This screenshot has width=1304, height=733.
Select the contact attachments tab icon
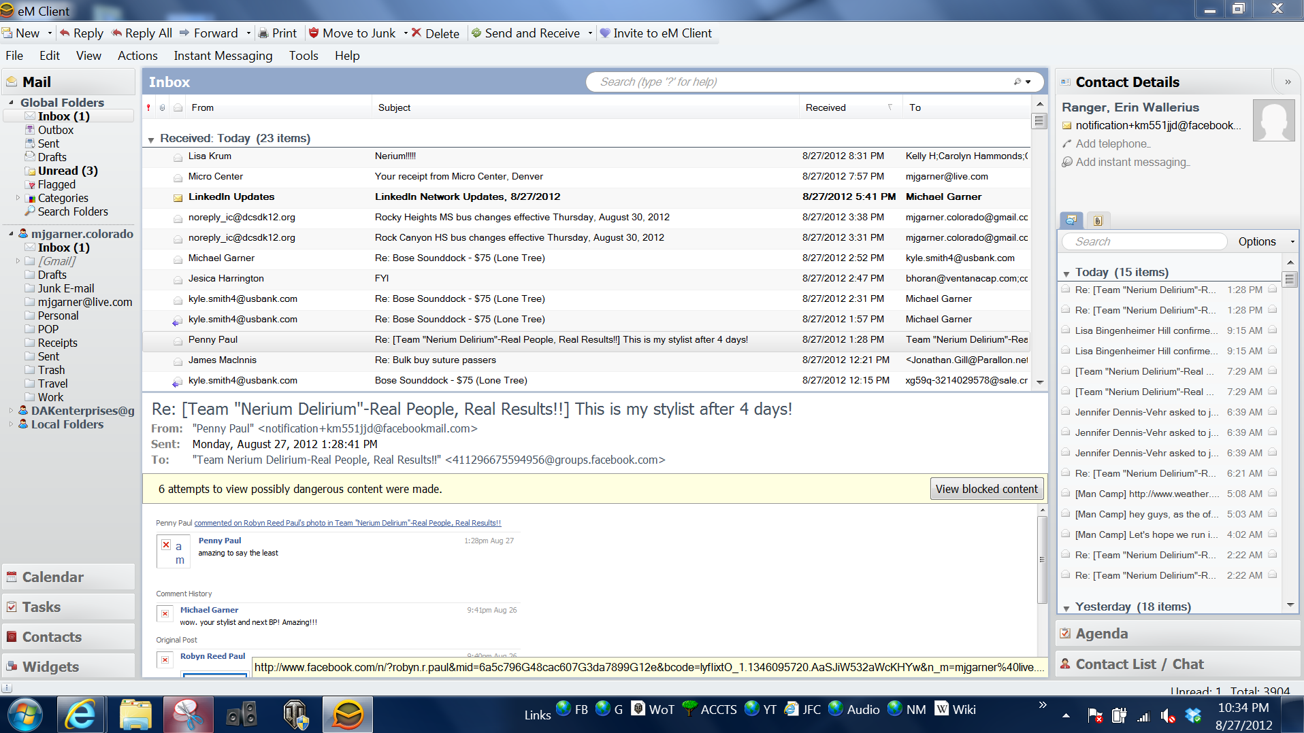click(x=1097, y=220)
